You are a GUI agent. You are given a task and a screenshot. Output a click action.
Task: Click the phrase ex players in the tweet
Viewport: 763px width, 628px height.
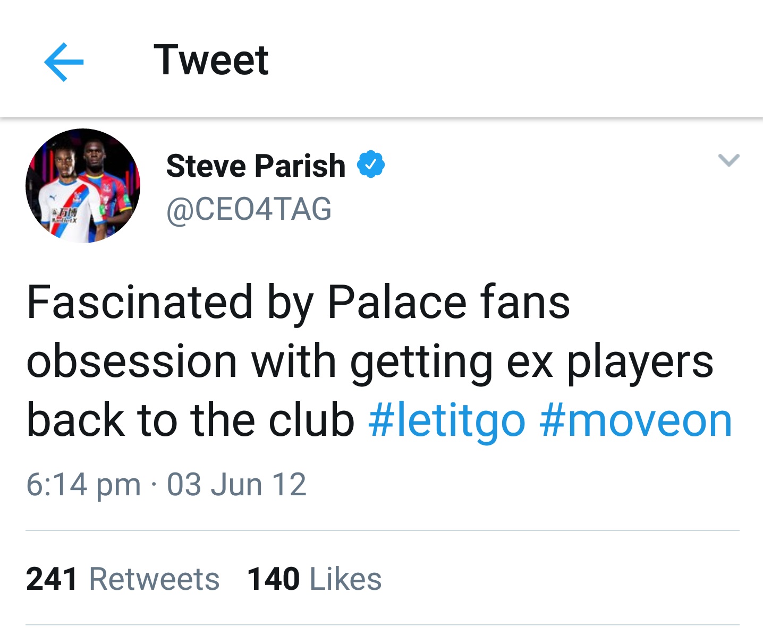pos(609,362)
